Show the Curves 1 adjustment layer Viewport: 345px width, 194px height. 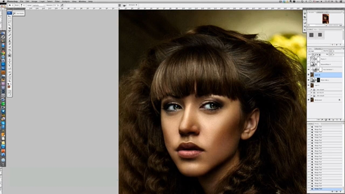[x=309, y=59]
